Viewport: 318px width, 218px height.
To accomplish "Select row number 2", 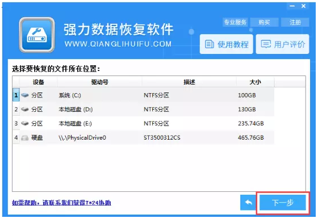I will point(16,110).
